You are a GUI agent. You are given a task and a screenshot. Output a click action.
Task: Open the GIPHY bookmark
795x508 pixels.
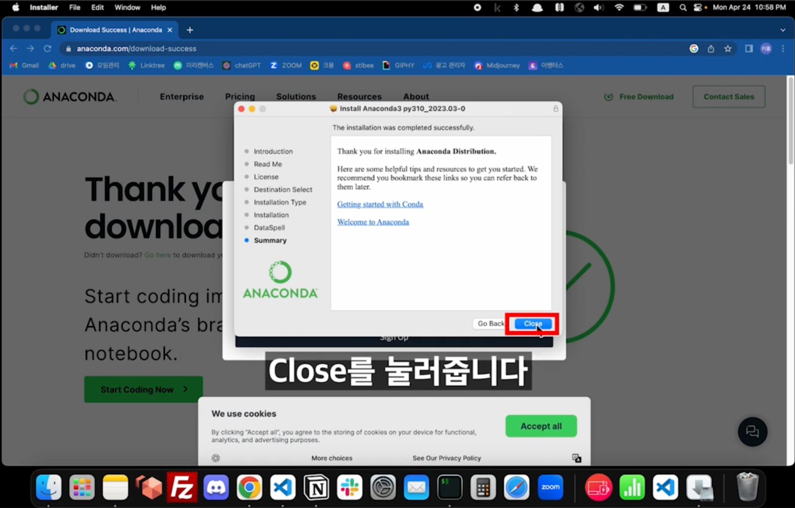[x=398, y=65]
